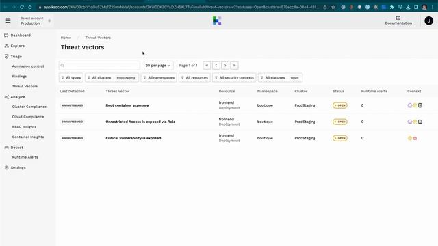This screenshot has height=246, width=438.
Task: Open the Chrome three-dot menu
Action: (x=433, y=8)
